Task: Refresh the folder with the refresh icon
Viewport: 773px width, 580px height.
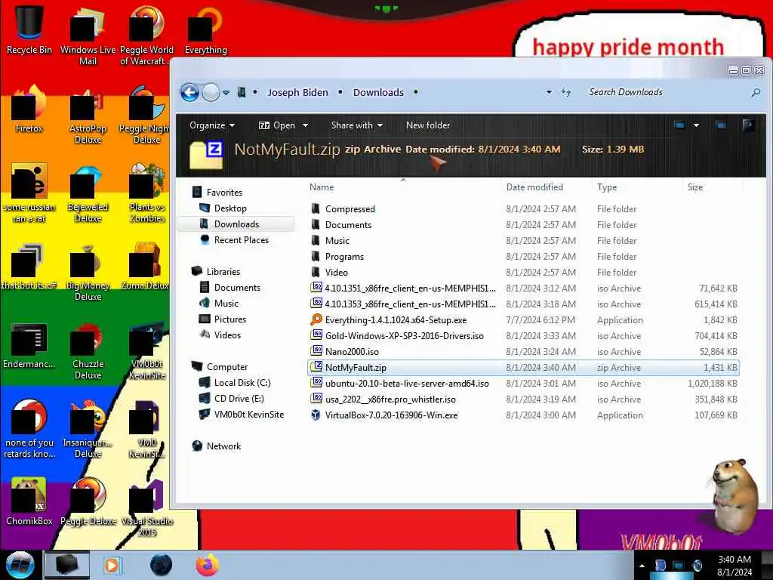Action: (x=566, y=92)
